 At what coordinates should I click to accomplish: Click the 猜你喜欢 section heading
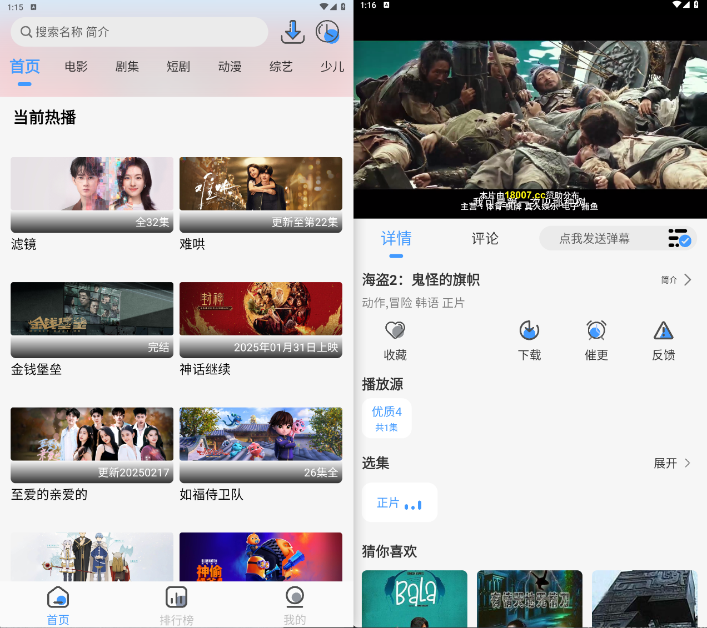click(x=389, y=551)
